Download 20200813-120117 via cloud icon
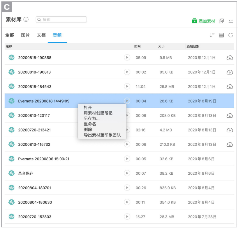Image resolution: width=238 pixels, height=229 pixels. pos(230,115)
